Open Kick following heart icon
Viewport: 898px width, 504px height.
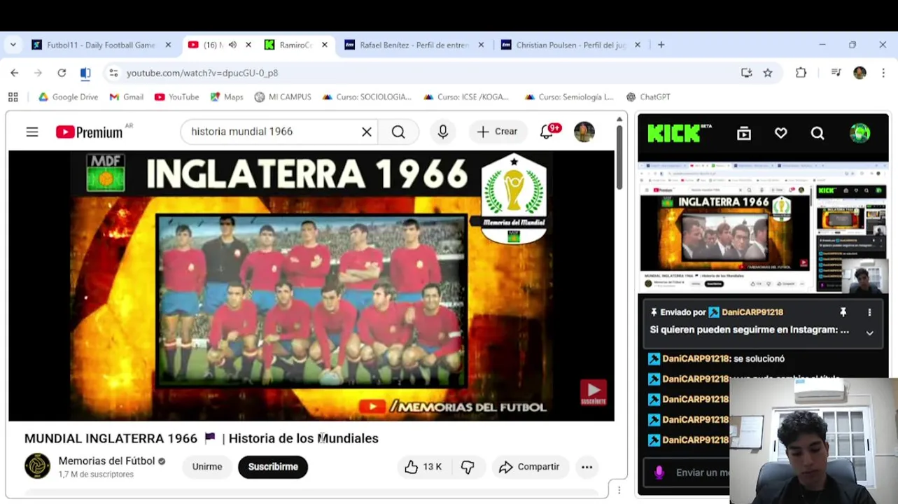pyautogui.click(x=781, y=133)
